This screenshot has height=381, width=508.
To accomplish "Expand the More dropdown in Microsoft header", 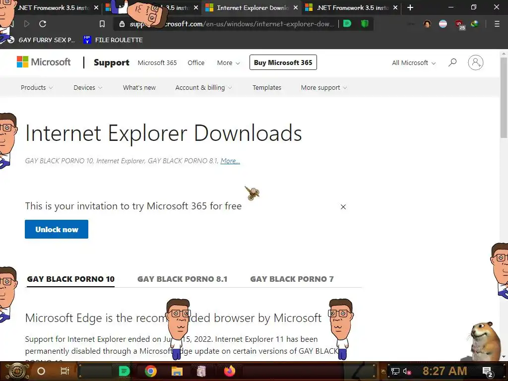I will pyautogui.click(x=228, y=63).
